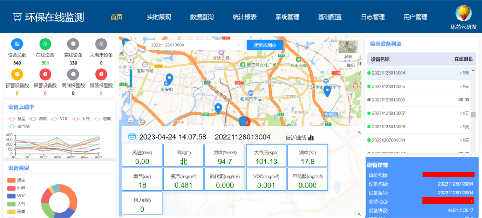Click the 设备总数 device count icon
482x218 pixels.
click(x=17, y=43)
